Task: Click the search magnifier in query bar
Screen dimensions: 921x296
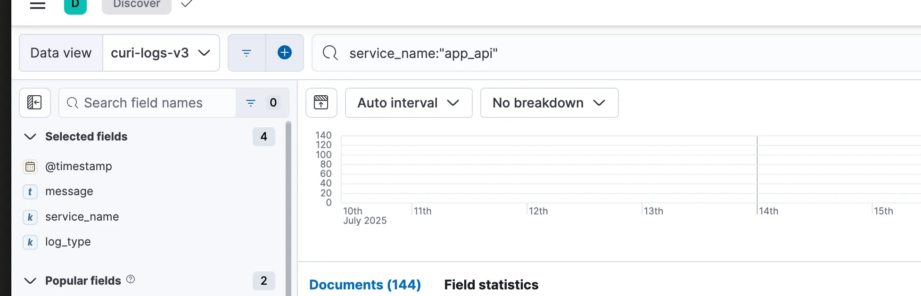Action: [x=330, y=53]
